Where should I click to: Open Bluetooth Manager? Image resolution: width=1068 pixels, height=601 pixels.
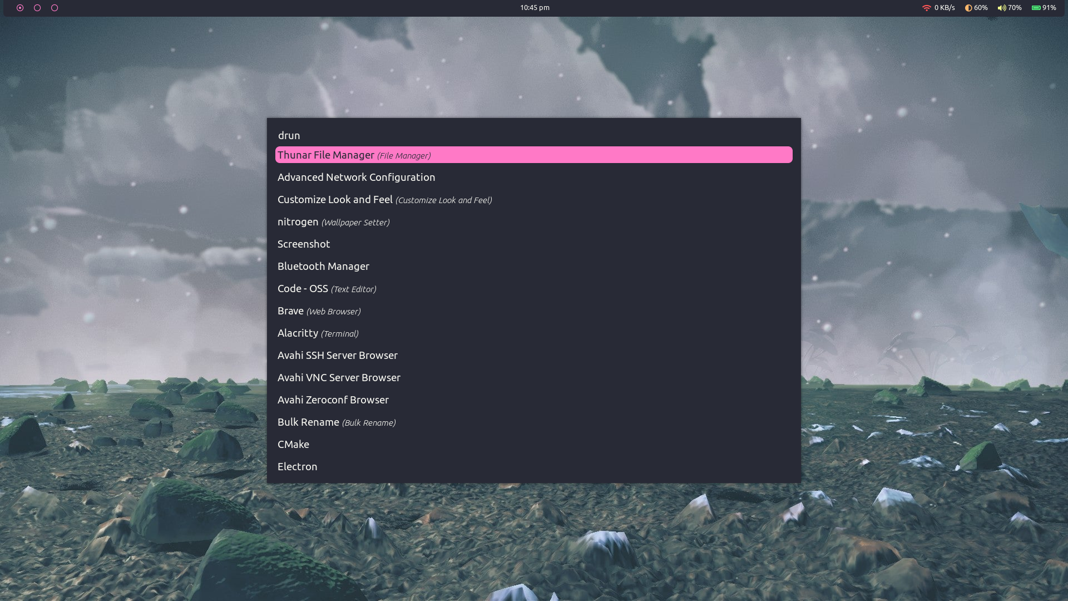(x=323, y=266)
